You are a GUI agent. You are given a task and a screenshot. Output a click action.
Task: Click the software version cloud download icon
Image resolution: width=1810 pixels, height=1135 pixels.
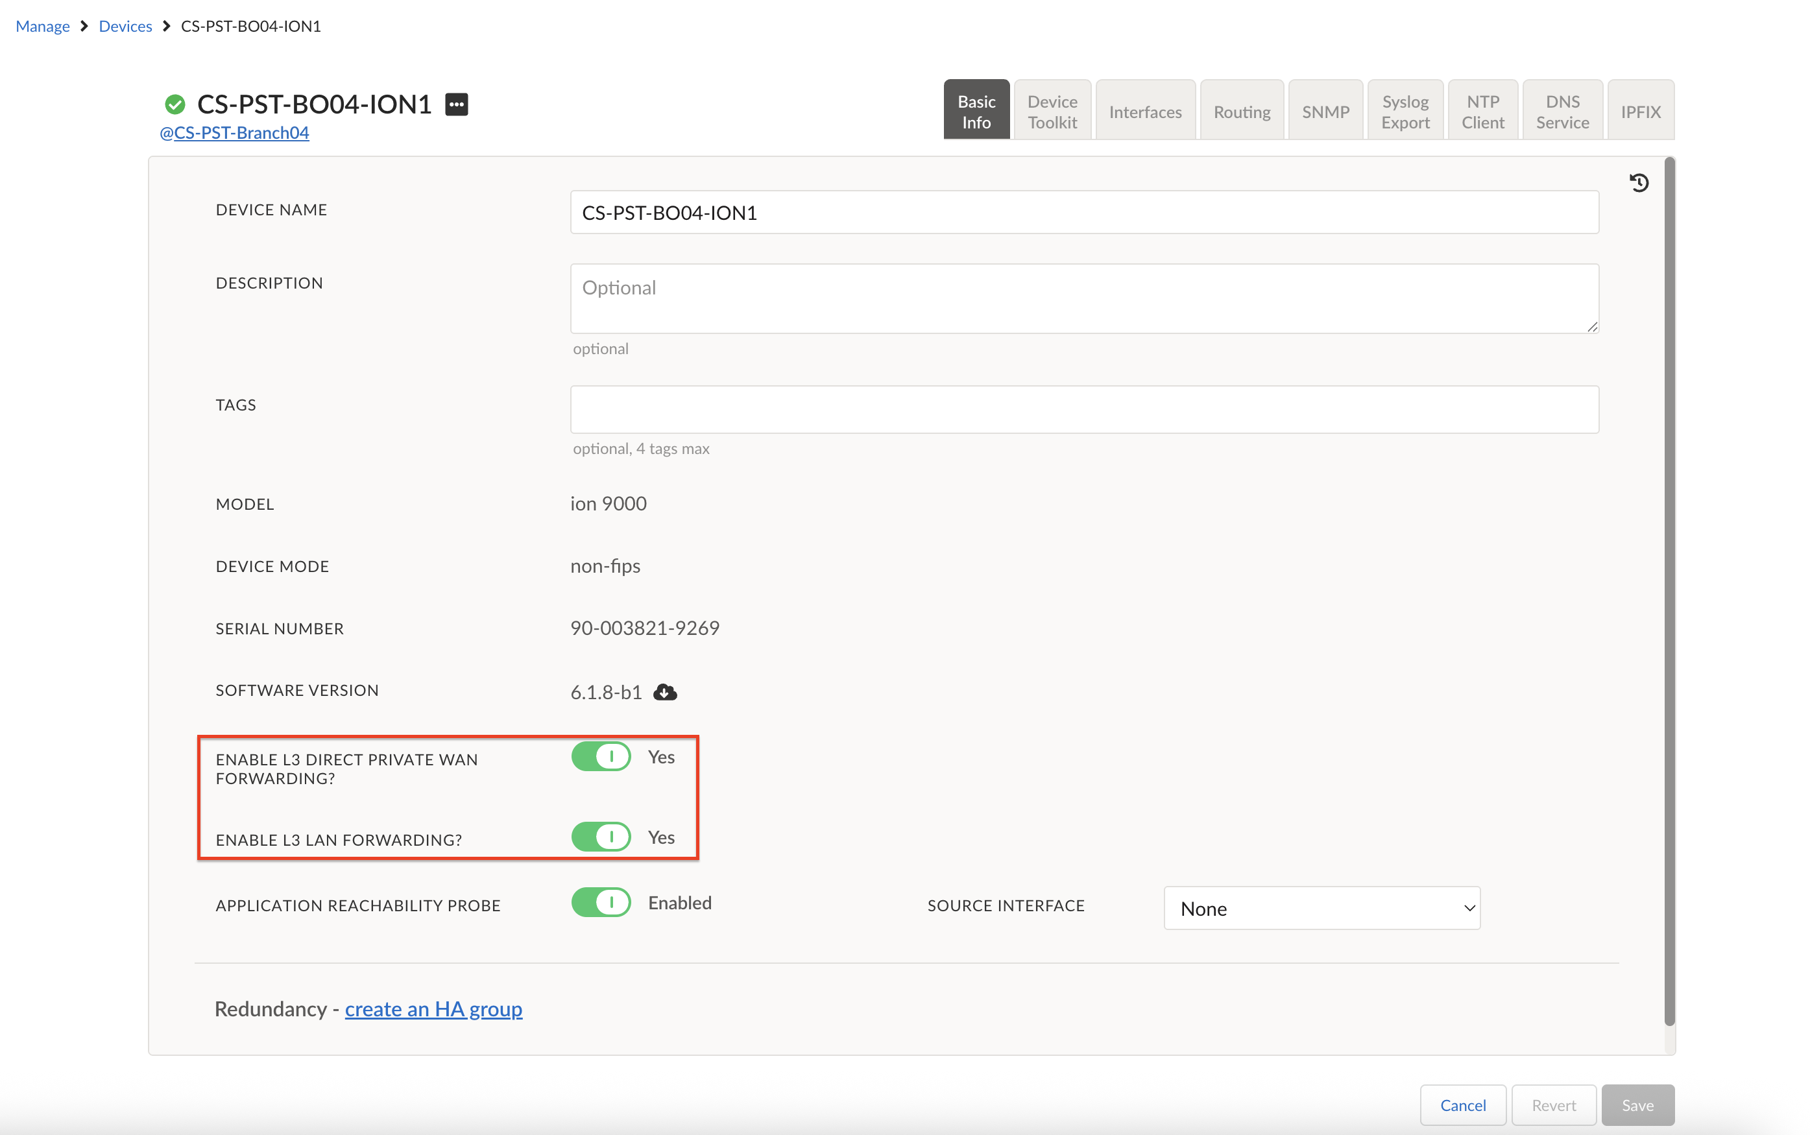click(x=664, y=691)
